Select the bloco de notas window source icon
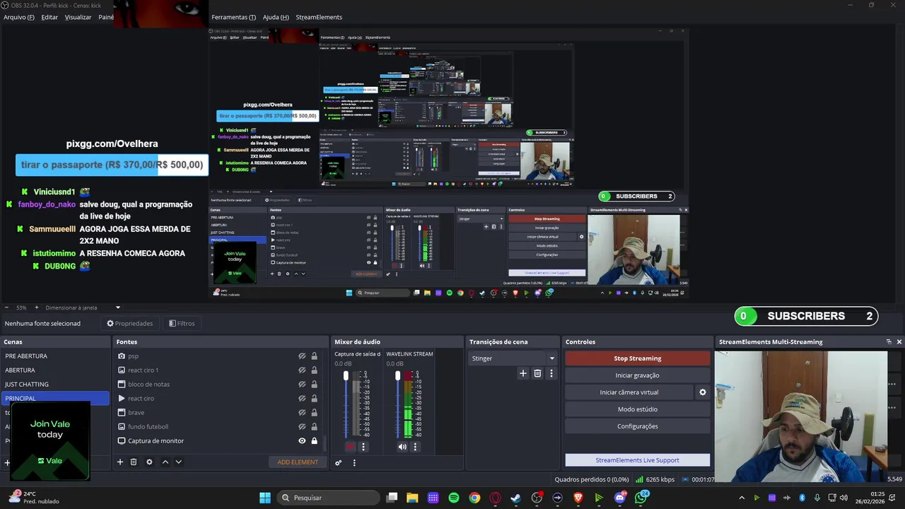Image resolution: width=905 pixels, height=509 pixels. click(122, 385)
